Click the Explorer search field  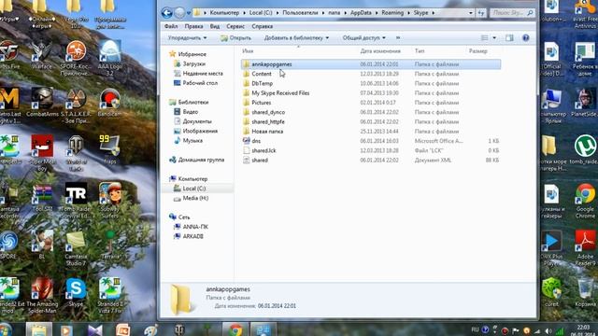[x=512, y=13]
